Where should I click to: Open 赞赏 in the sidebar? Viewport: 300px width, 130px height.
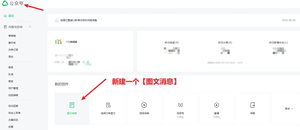click(11, 81)
